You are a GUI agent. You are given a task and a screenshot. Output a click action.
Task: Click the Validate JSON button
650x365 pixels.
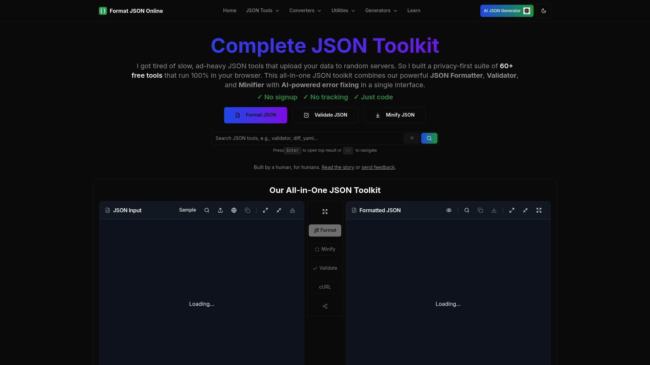[325, 115]
